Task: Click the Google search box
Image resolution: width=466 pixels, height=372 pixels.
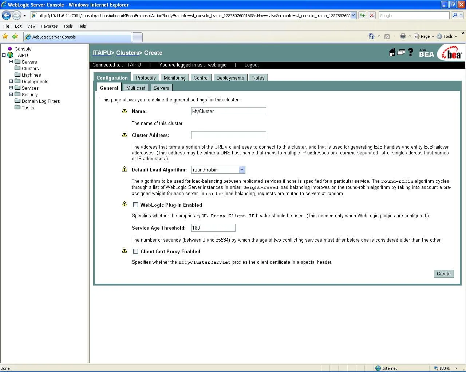Action: pyautogui.click(x=414, y=15)
